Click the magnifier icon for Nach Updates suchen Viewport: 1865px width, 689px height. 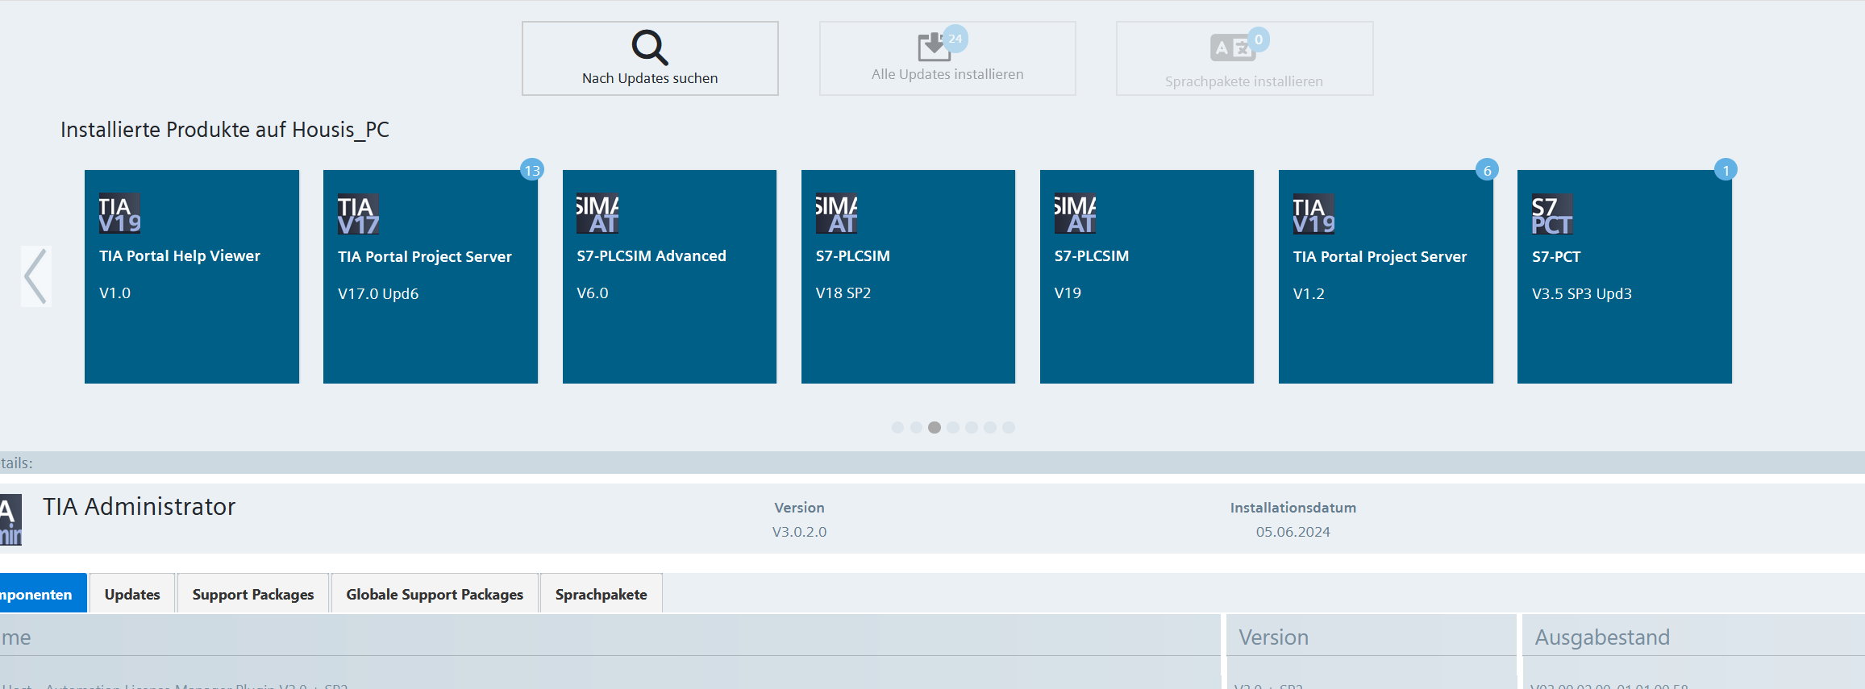650,48
